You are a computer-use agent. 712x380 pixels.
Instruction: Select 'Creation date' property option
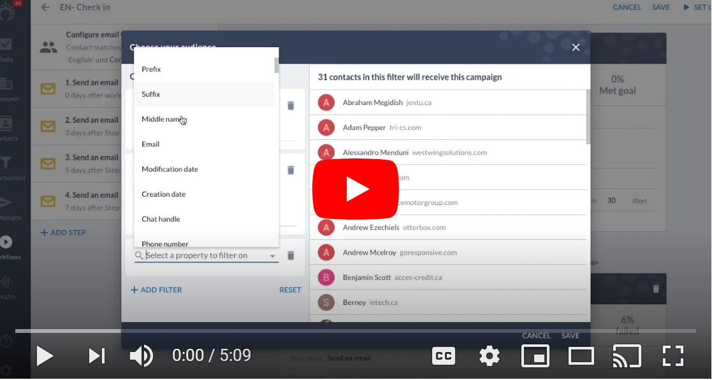(164, 194)
